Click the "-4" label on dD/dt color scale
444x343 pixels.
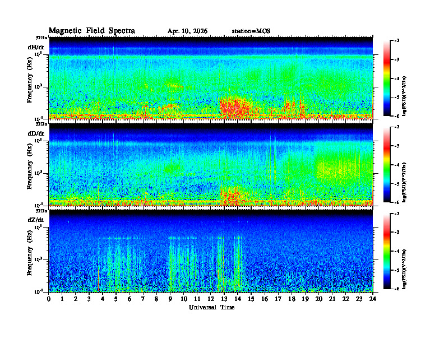point(397,165)
